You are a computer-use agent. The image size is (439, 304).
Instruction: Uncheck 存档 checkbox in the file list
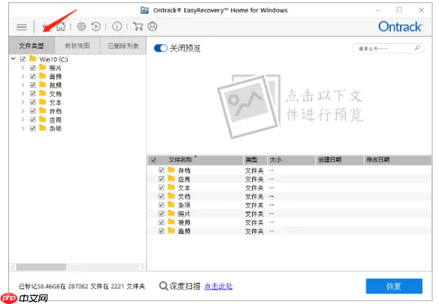161,170
